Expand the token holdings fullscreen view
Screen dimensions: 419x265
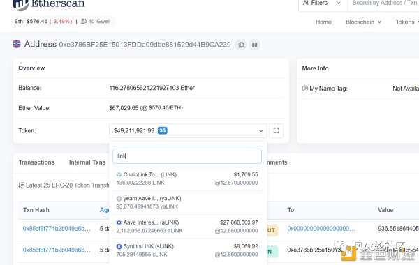[277, 130]
